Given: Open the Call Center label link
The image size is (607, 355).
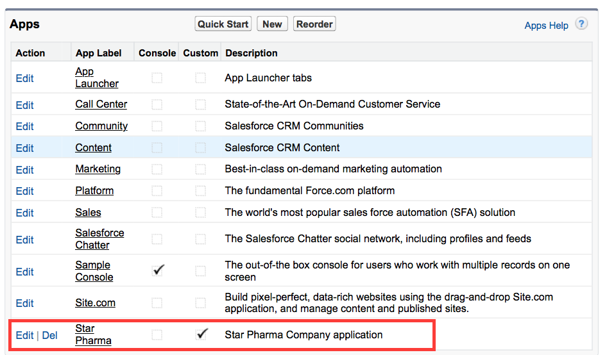Looking at the screenshot, I should 101,104.
